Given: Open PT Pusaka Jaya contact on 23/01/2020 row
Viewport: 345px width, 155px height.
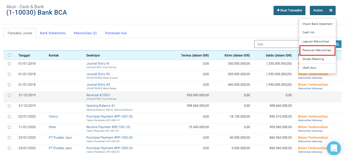Looking at the screenshot, I should coord(60,138).
